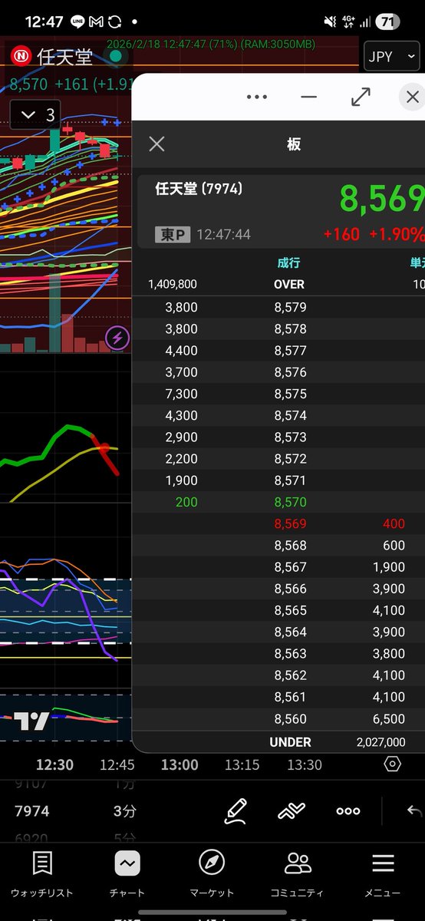The image size is (425, 921).
Task: Select green ask price 8,570
Action: (x=290, y=502)
